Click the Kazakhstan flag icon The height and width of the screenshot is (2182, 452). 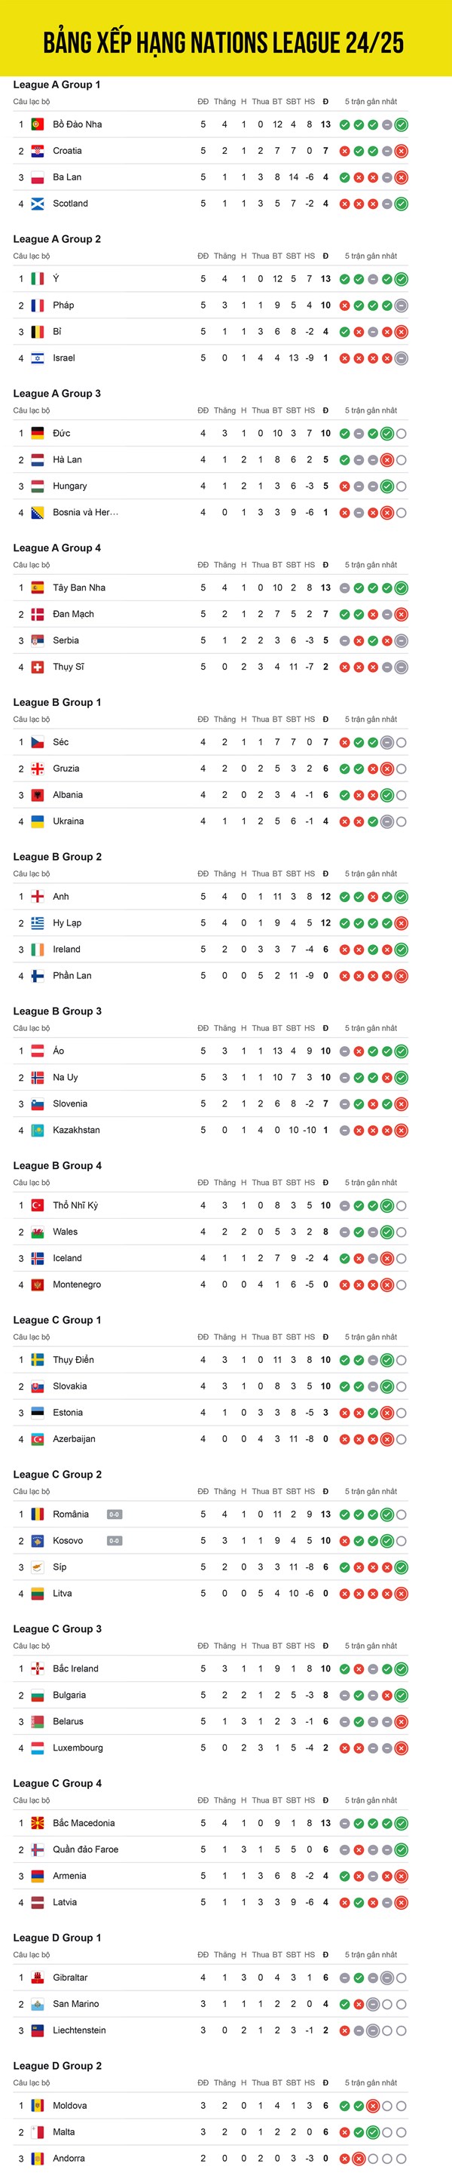pyautogui.click(x=37, y=1131)
